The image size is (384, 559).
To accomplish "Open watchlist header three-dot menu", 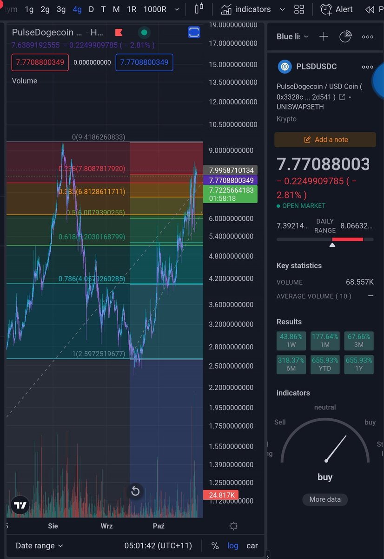I will 368,37.
